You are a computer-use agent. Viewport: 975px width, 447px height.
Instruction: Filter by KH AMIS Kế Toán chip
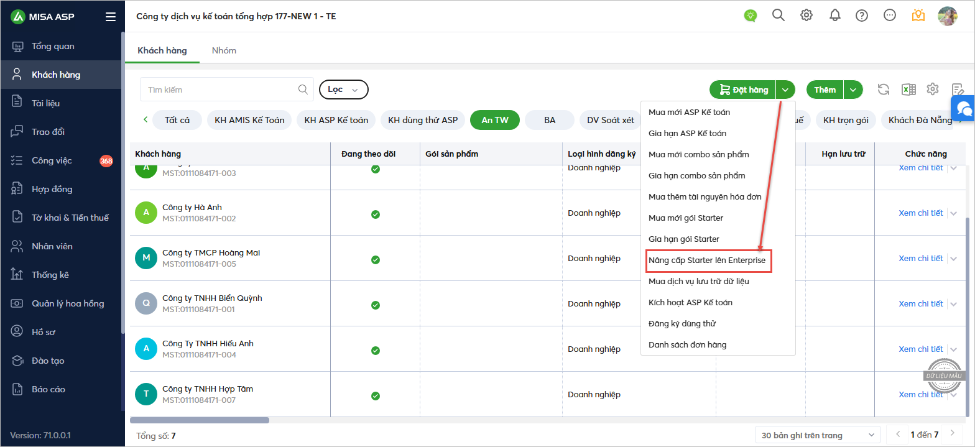tap(249, 120)
